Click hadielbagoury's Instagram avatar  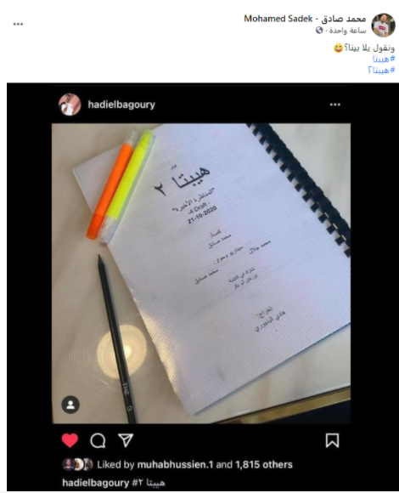point(70,105)
